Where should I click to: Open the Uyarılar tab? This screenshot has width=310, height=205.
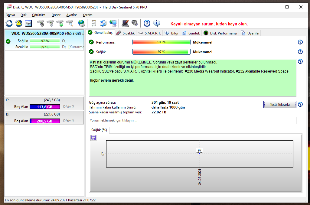(x=250, y=33)
